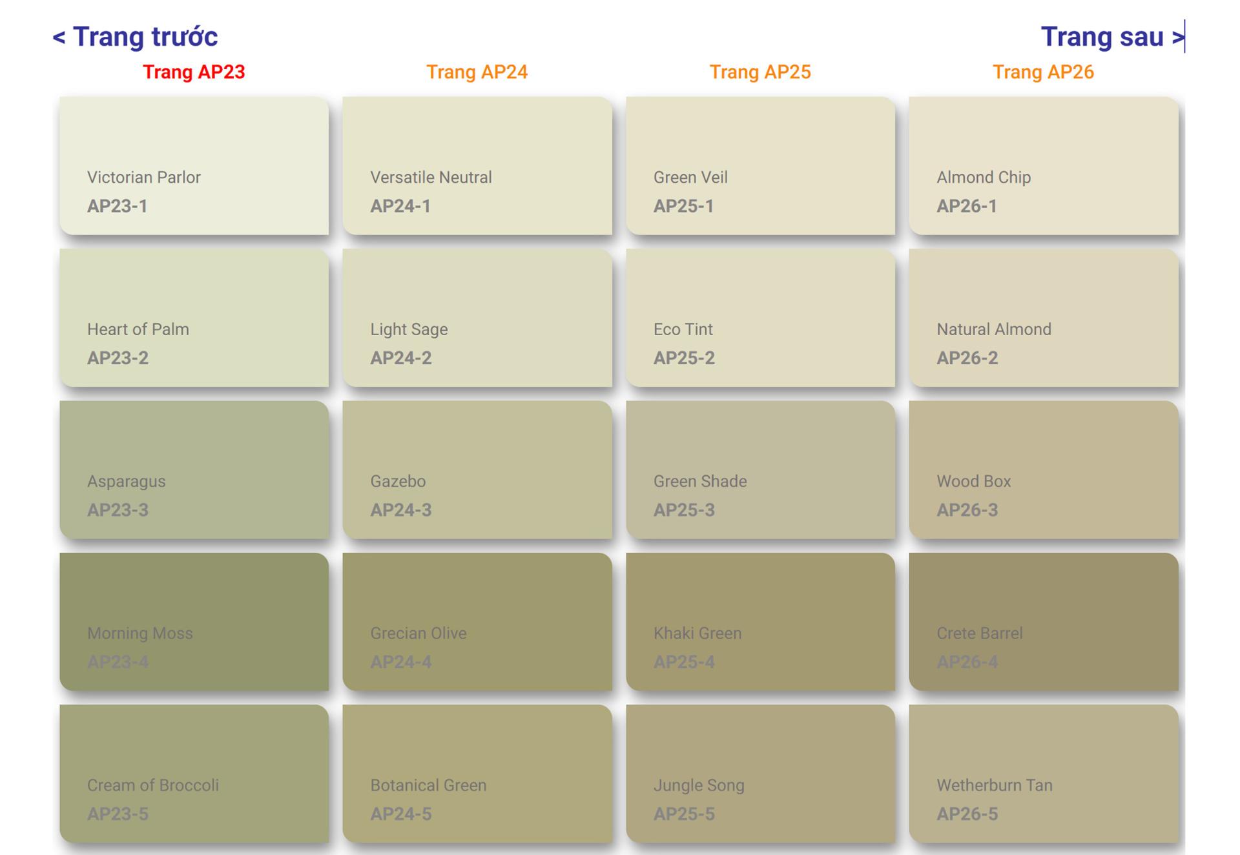Select the Morning Moss AP23-4 color
This screenshot has height=855, width=1240.
(x=194, y=621)
